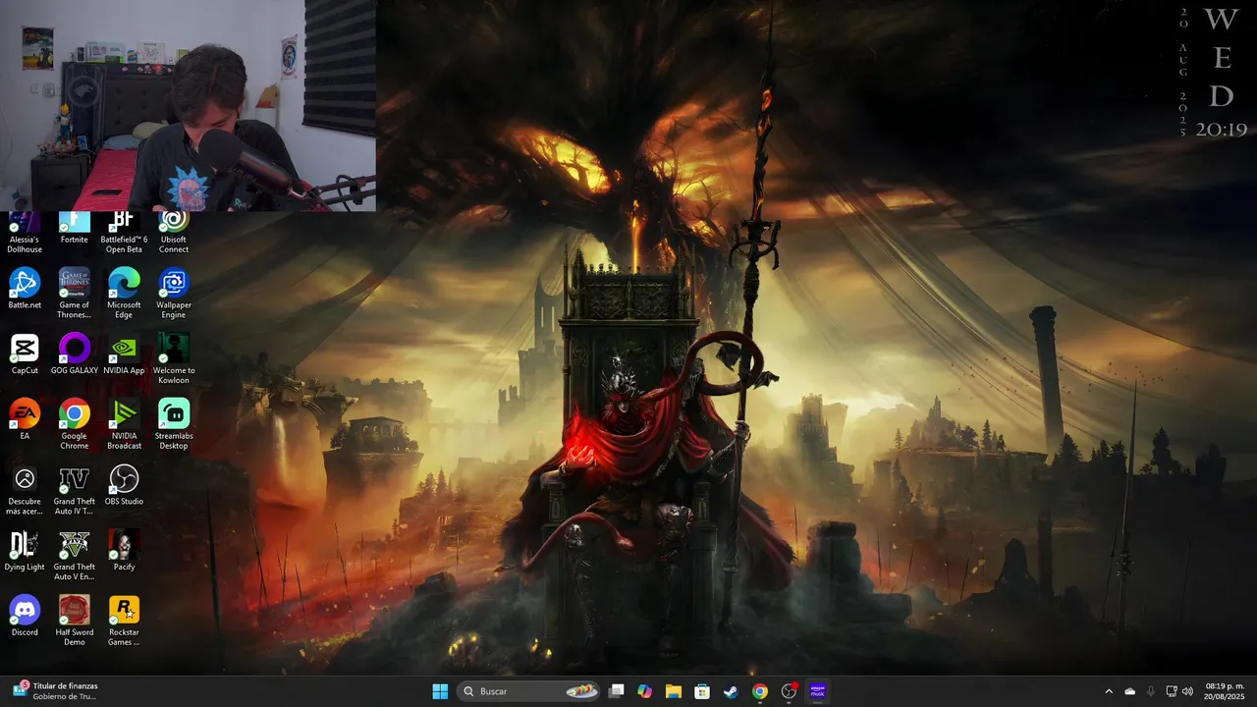Screen dimensions: 1257x707
Task: Open GOG GALAXY desktop shortcut
Action: click(75, 354)
